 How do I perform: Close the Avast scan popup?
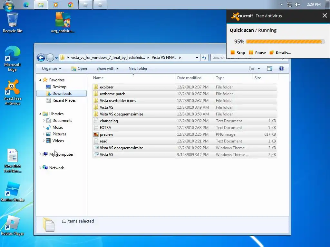click(x=325, y=15)
